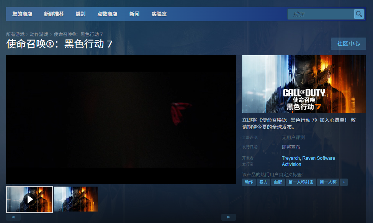
Task: Click the 无用户评测 review text
Action: click(x=293, y=137)
